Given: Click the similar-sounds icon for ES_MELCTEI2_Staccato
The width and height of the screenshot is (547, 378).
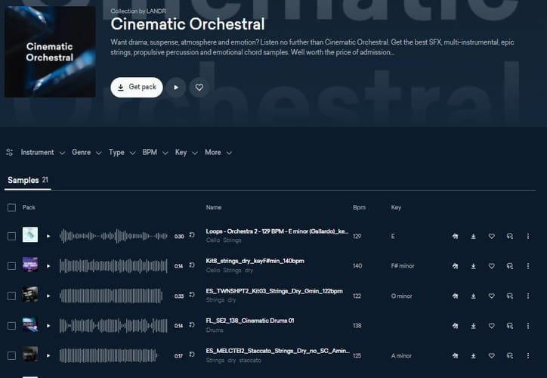Looking at the screenshot, I should click(x=455, y=355).
